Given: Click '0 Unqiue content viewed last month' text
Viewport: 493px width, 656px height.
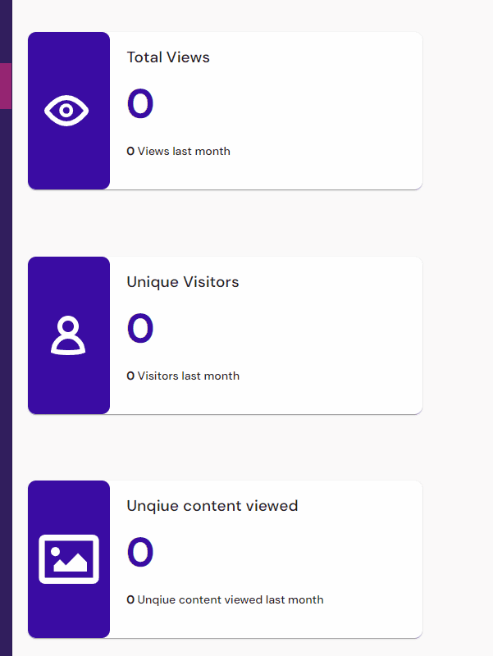Looking at the screenshot, I should click(x=225, y=599).
